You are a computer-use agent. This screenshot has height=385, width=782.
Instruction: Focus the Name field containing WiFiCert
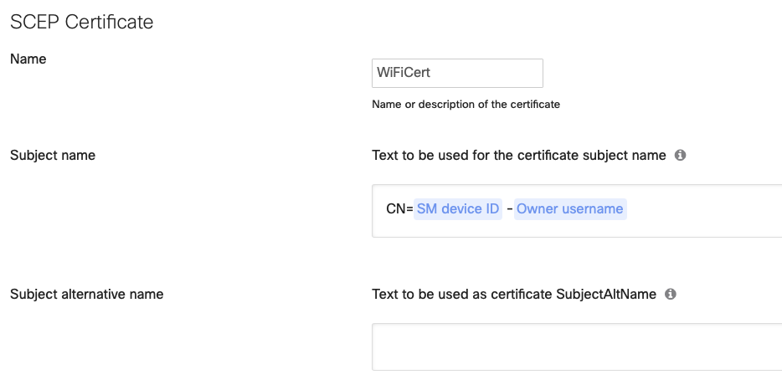(457, 74)
